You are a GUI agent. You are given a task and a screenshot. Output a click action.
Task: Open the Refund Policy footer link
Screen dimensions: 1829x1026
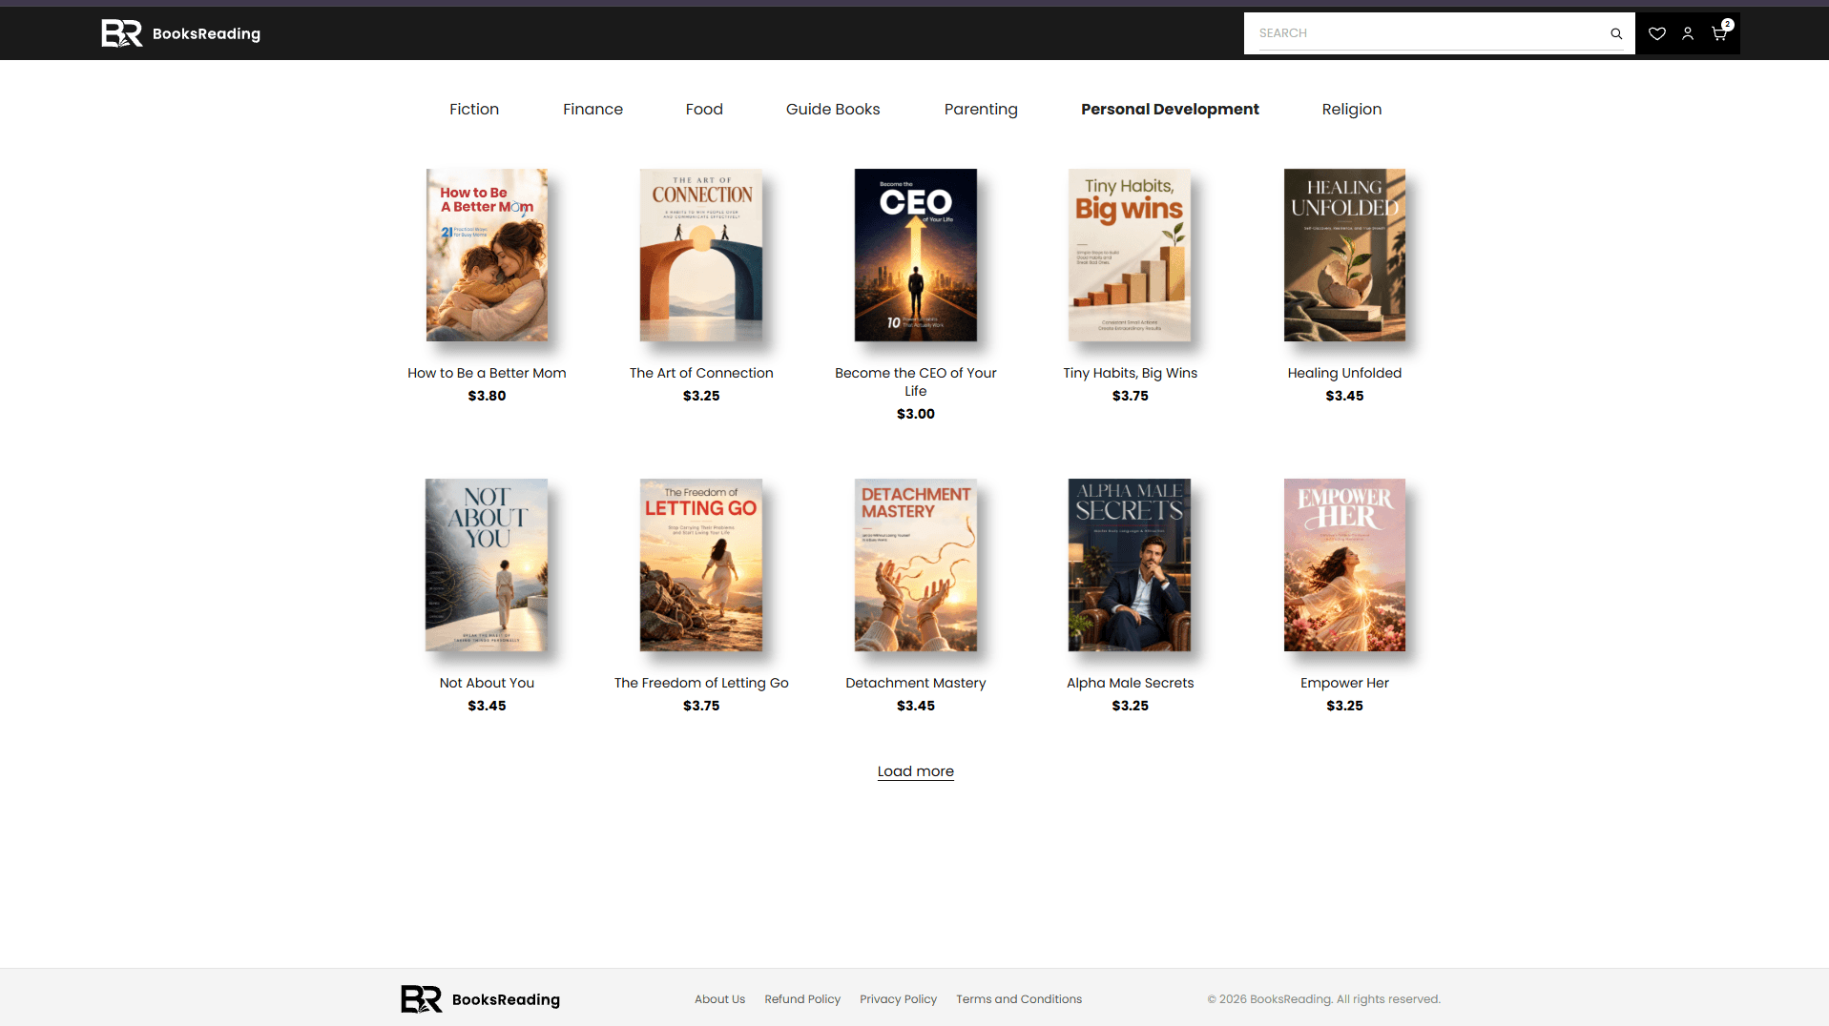coord(802,999)
